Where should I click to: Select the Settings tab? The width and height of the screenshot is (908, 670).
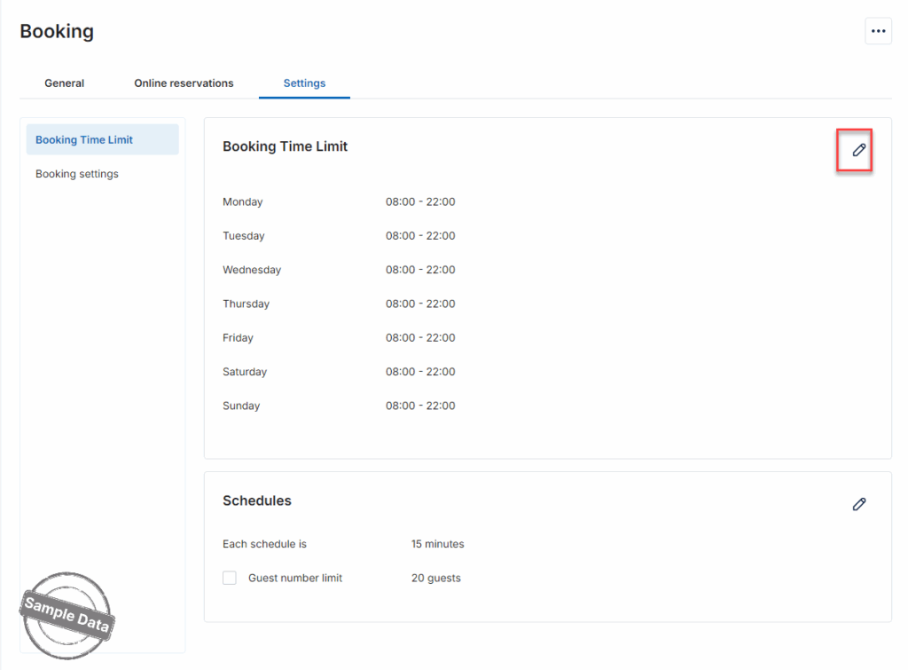click(x=304, y=83)
